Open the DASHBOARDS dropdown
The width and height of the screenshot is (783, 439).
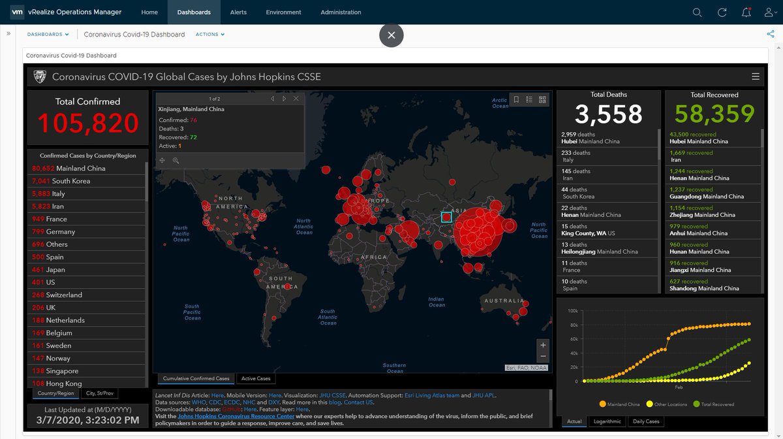coord(48,34)
